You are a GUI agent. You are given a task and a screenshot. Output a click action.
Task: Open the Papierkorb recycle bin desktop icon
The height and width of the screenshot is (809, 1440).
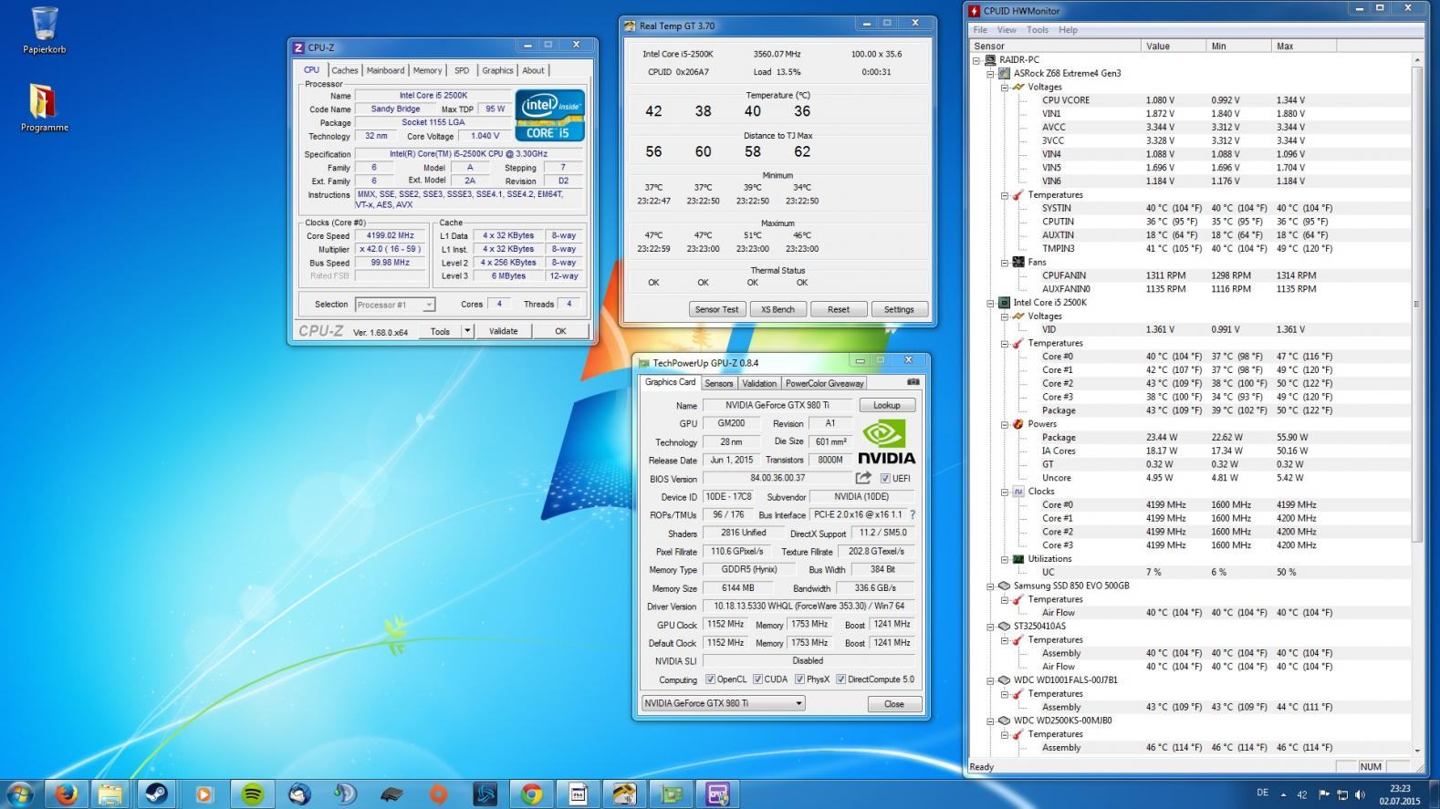click(x=44, y=30)
